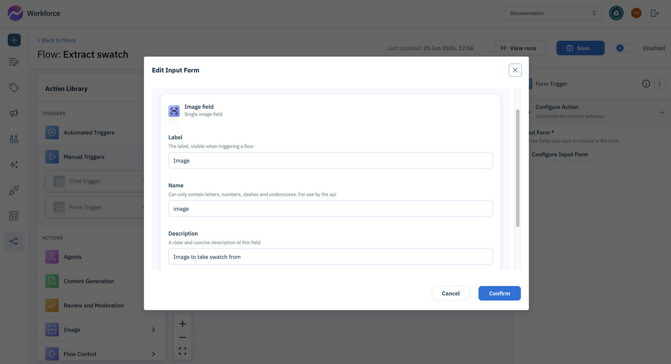Close the Edit Input Form dialog
Viewport: 671px width, 364px height.
coord(515,70)
